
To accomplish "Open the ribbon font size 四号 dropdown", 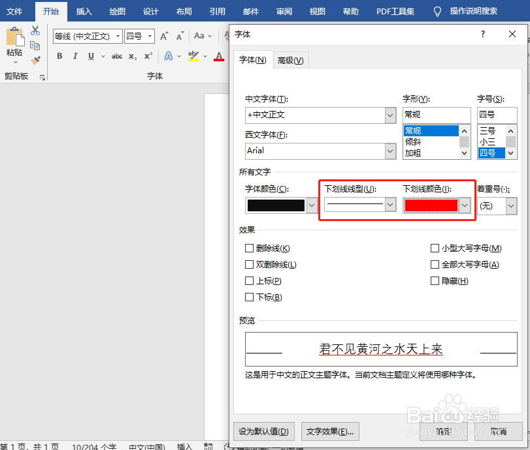I will click(150, 36).
